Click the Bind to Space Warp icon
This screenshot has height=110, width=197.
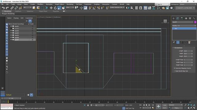(x=20, y=8)
